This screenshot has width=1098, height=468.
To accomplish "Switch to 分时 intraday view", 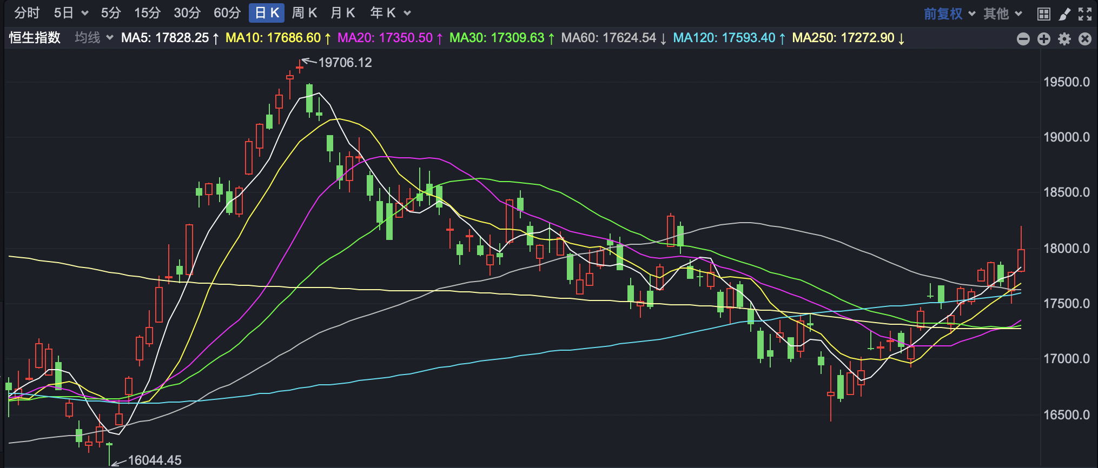I will [27, 13].
